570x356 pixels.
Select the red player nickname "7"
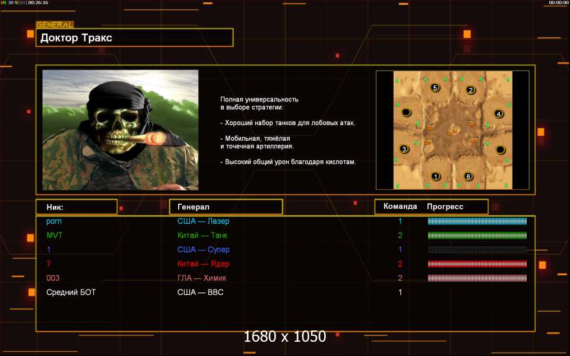[x=49, y=263]
